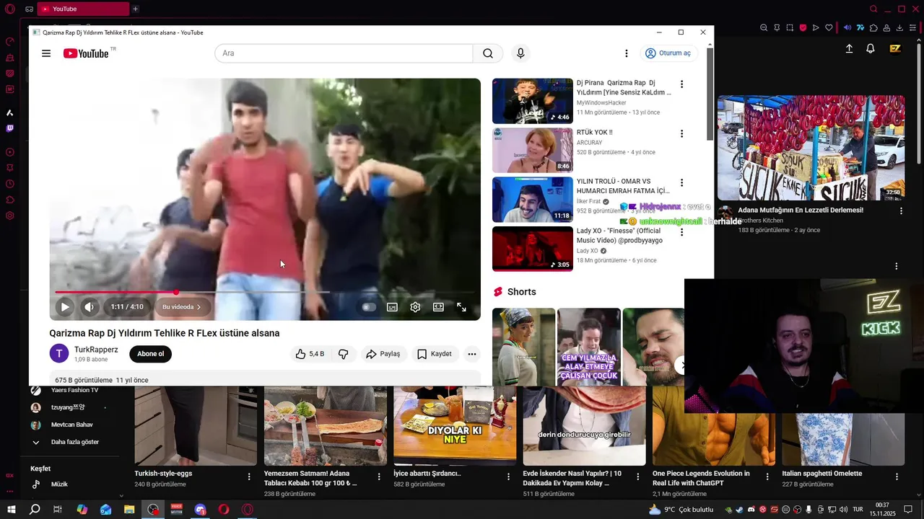This screenshot has height=519, width=924.
Task: Open Opera easy setup sliders icon
Action: (914, 28)
